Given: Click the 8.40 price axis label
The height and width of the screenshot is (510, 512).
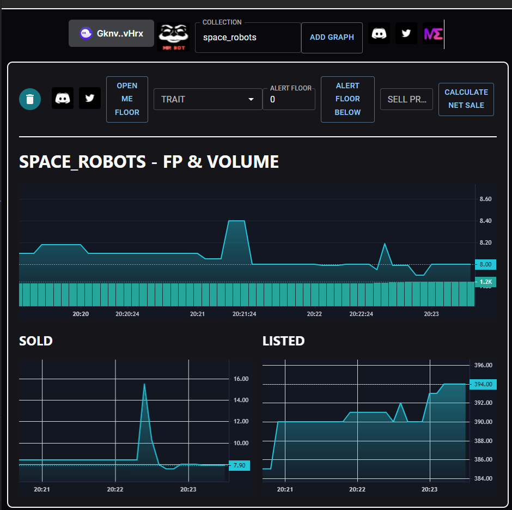Looking at the screenshot, I should tap(485, 221).
